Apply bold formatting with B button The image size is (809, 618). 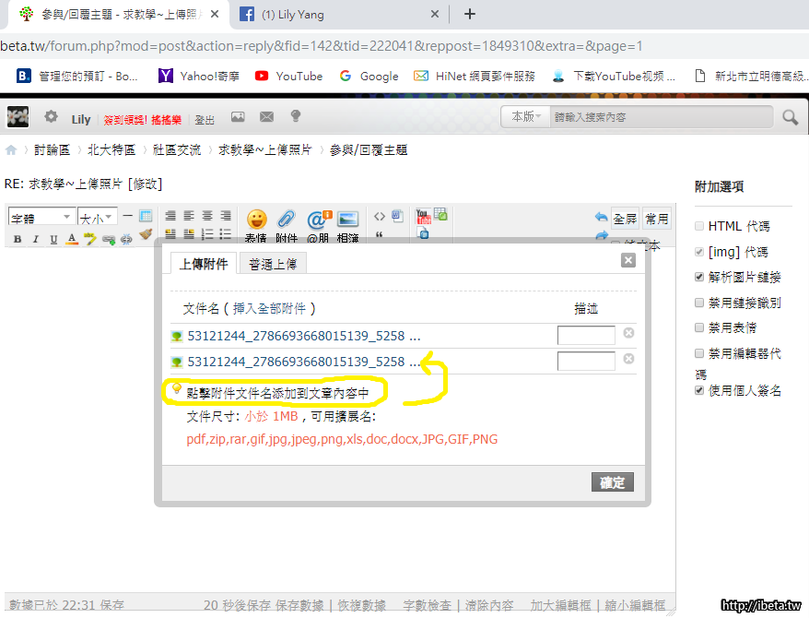(x=18, y=239)
